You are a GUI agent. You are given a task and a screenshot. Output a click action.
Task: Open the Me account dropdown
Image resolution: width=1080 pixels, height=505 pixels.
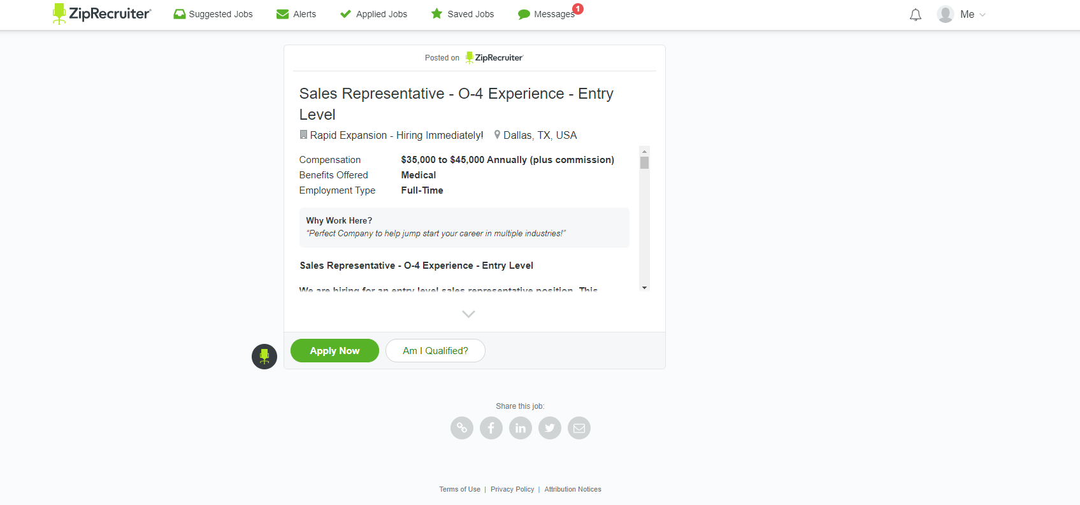pos(972,15)
